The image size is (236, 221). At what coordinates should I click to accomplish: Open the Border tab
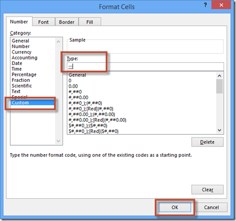point(66,22)
